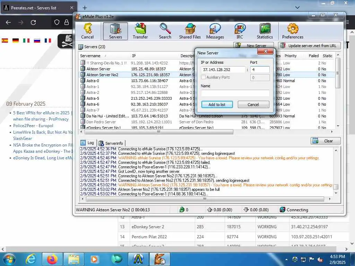Click the IP or Address field
355x266 pixels.
click(x=223, y=70)
